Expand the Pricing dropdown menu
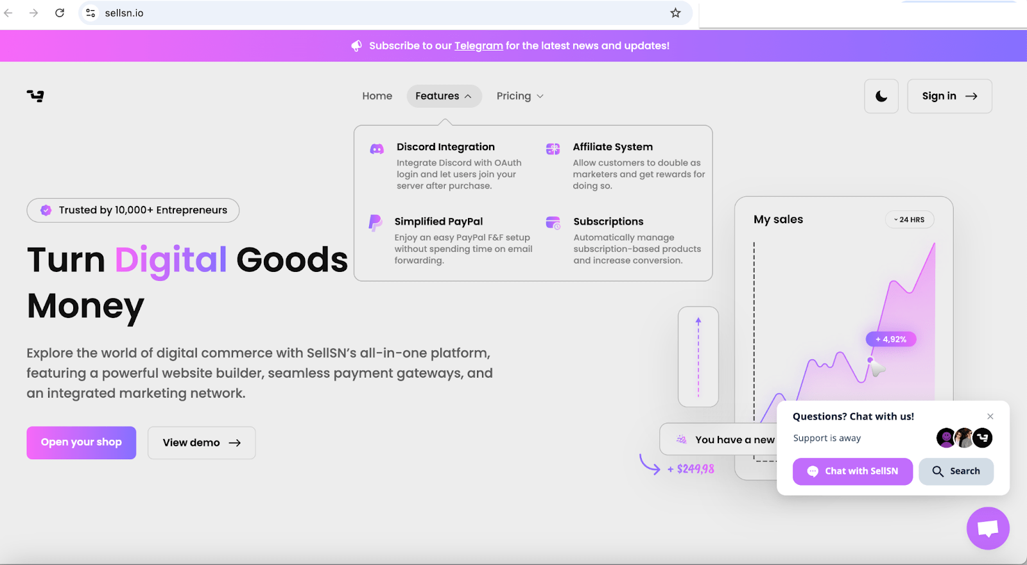This screenshot has height=565, width=1027. click(520, 96)
